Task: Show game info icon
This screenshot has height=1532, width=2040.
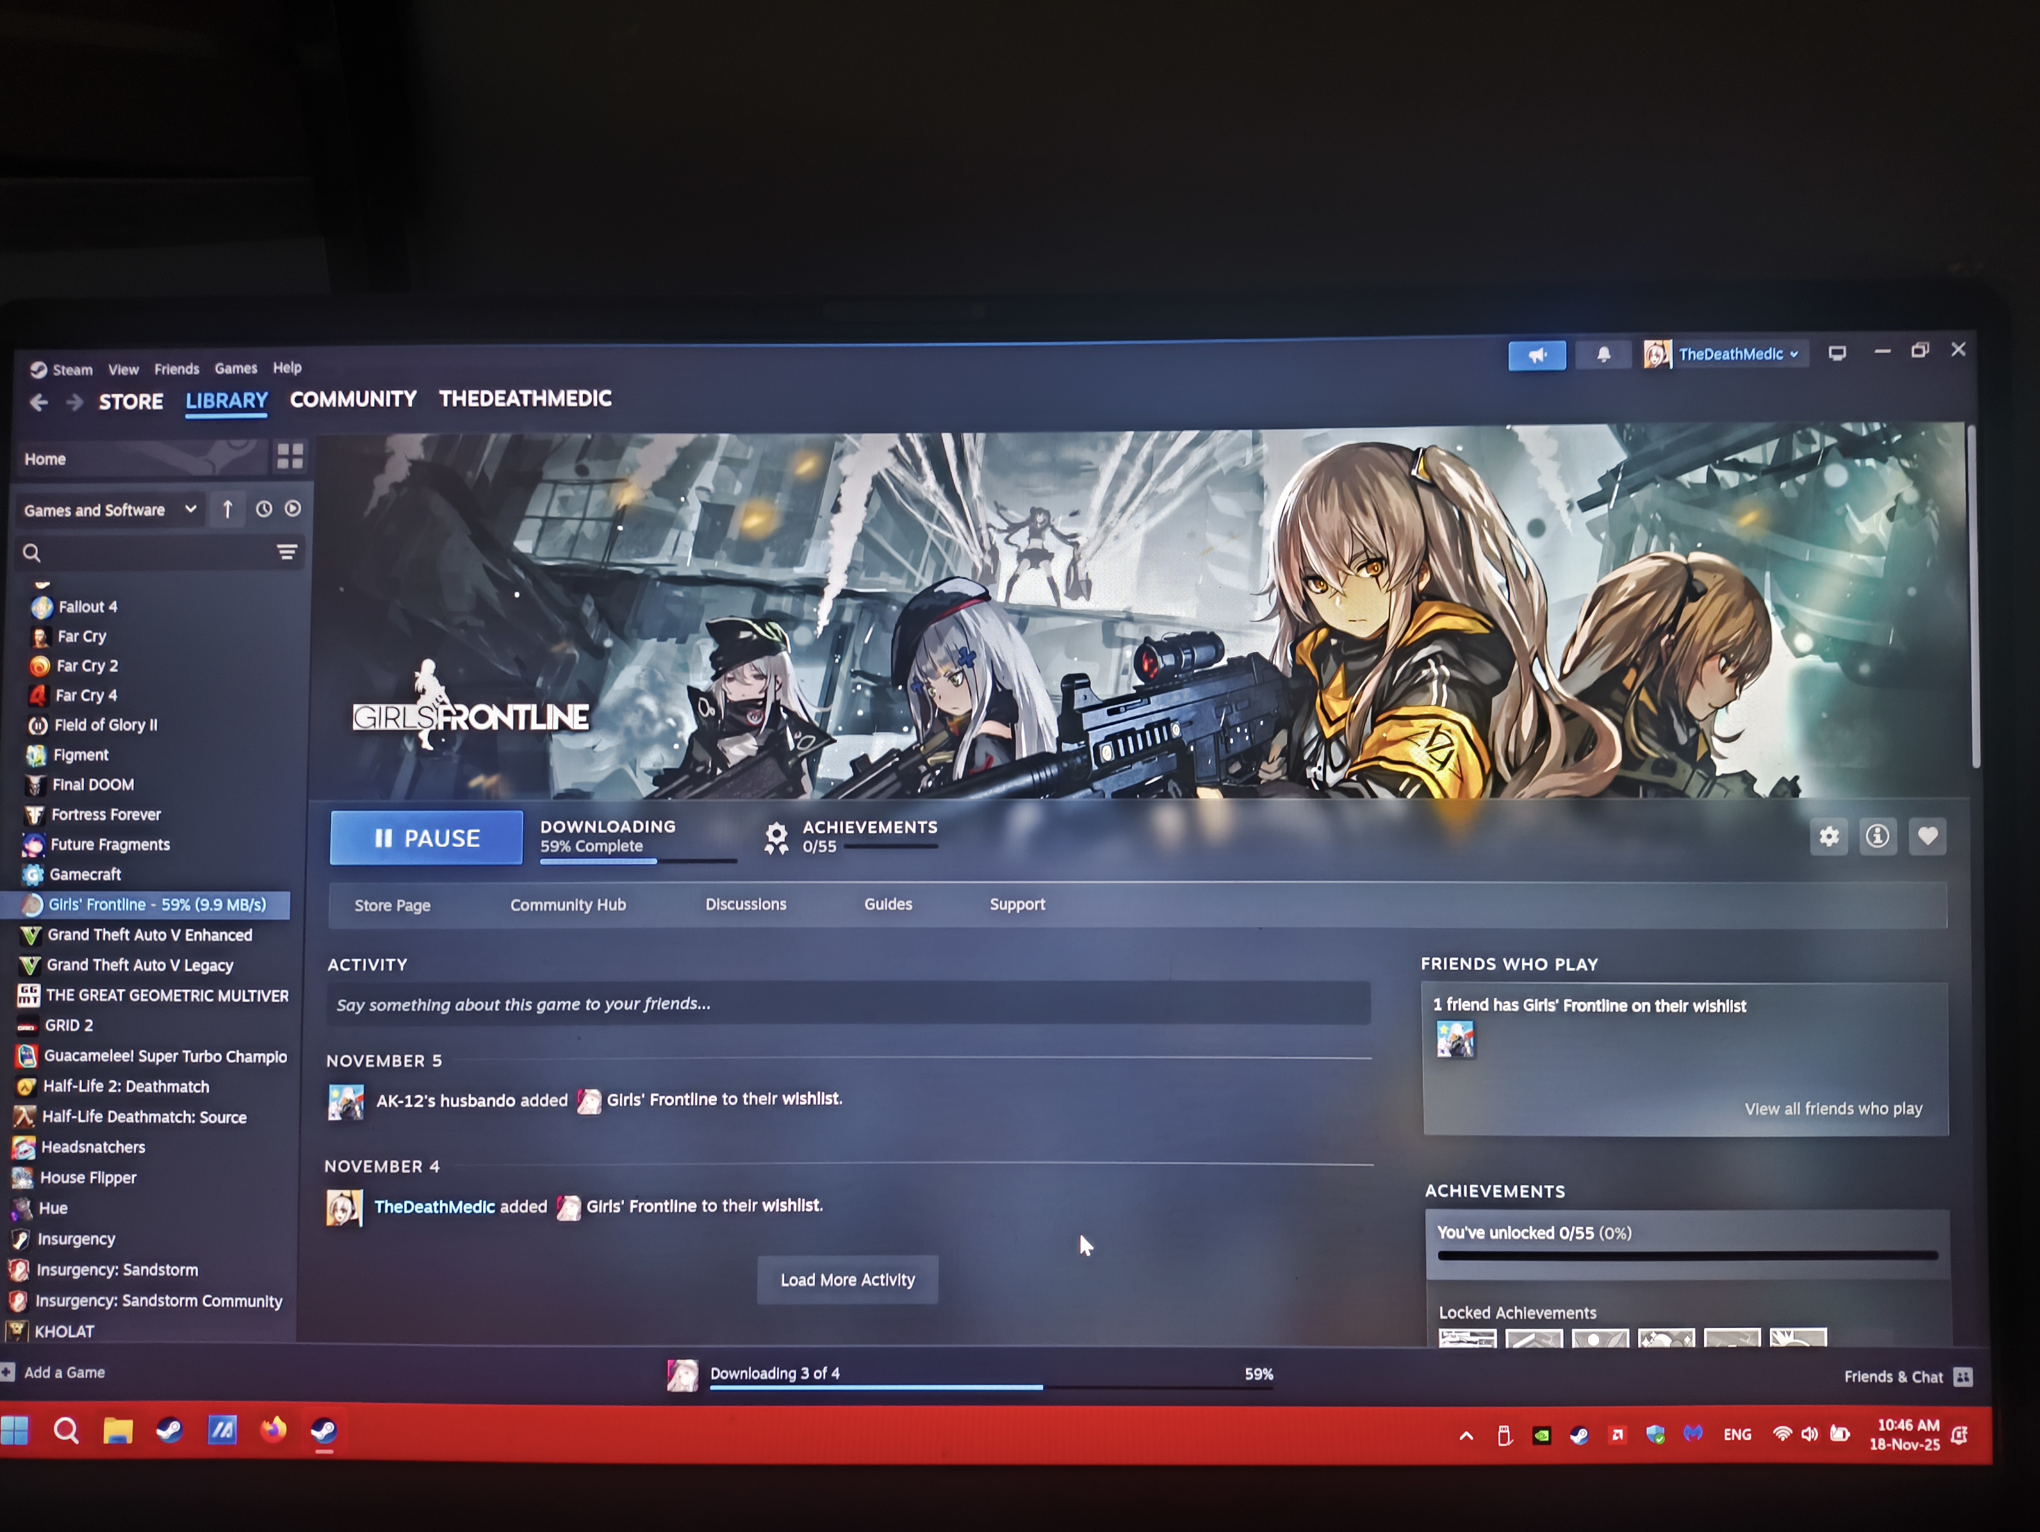Action: tap(1877, 837)
